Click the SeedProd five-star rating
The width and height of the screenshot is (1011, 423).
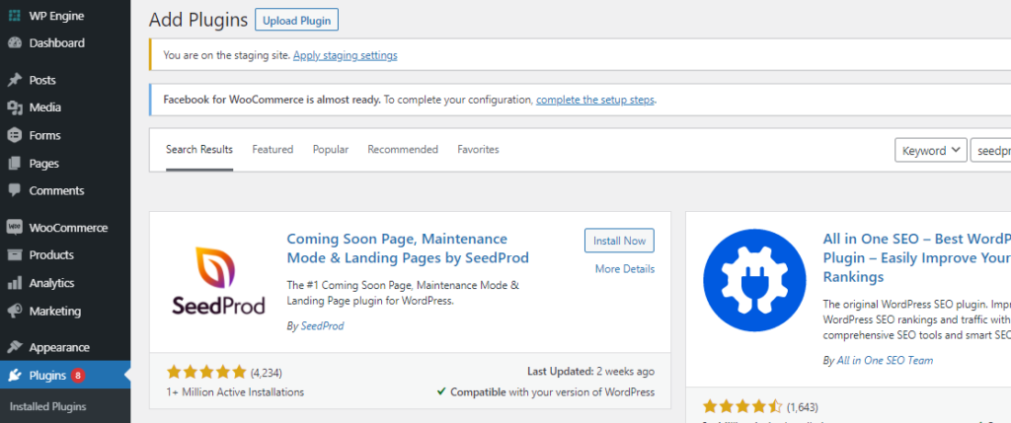click(206, 372)
